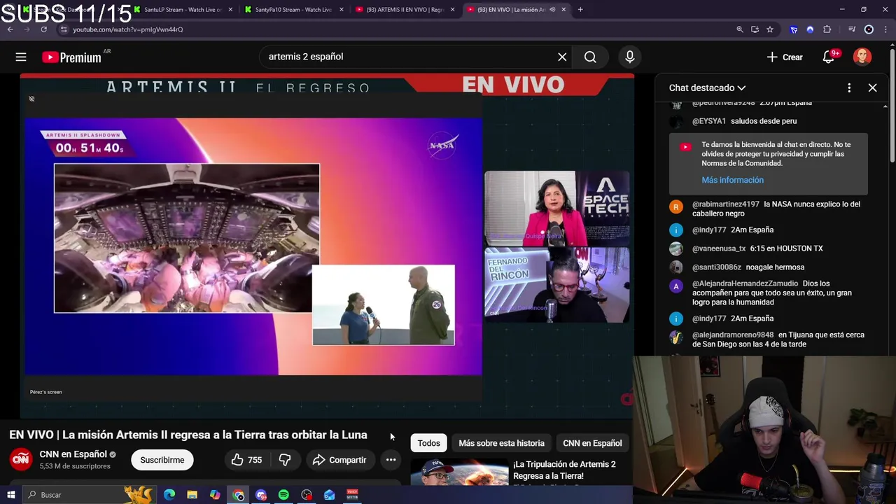This screenshot has width=896, height=504.
Task: Launch Microsoft Edge from taskbar
Action: (x=169, y=495)
